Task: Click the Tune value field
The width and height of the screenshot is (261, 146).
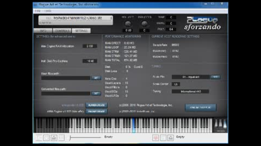Action: [171, 17]
